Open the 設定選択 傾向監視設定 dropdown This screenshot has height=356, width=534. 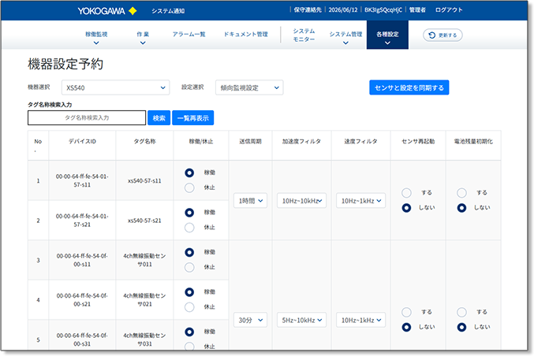click(249, 87)
